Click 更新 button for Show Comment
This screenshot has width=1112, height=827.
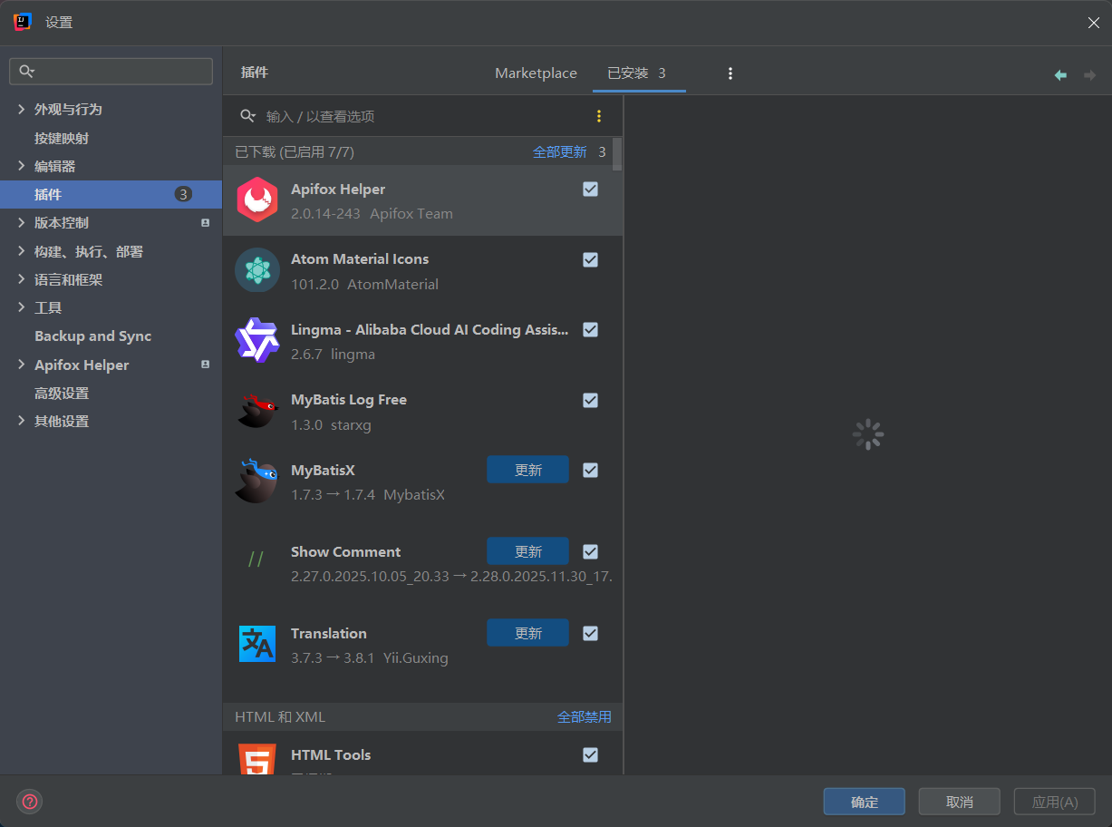tap(527, 551)
